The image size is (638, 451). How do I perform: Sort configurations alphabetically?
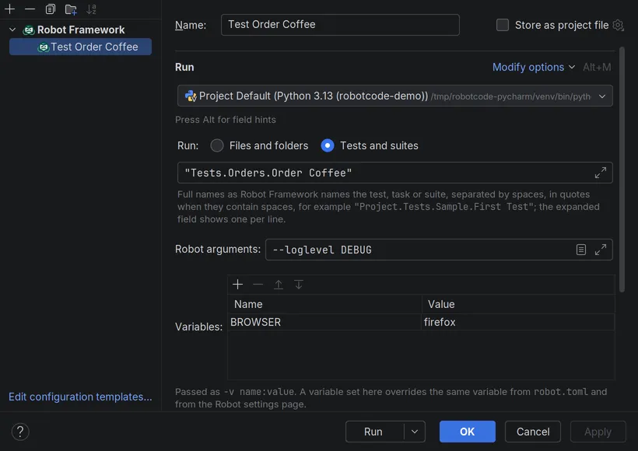[91, 9]
